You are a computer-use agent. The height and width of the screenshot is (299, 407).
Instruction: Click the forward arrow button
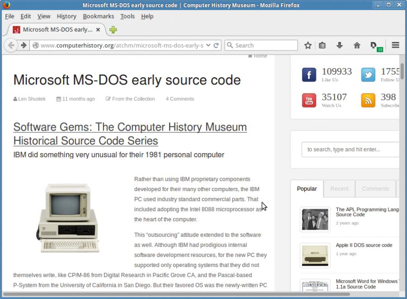[x=24, y=45]
